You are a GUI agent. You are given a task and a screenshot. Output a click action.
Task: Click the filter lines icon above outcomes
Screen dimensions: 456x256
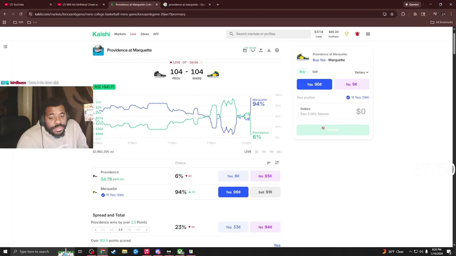click(269, 163)
